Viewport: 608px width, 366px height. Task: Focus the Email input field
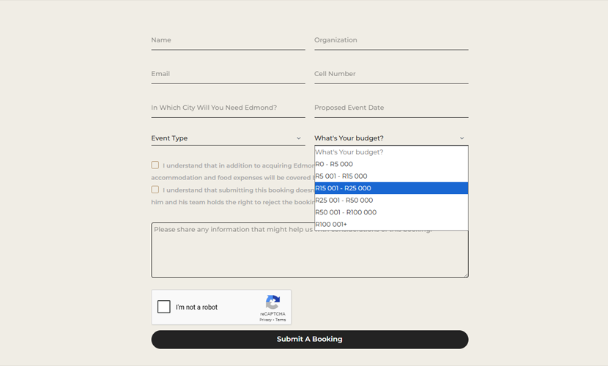(228, 74)
